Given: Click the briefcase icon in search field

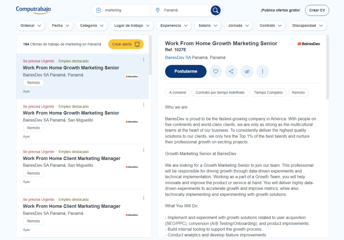Looking at the screenshot, I should click(99, 10).
